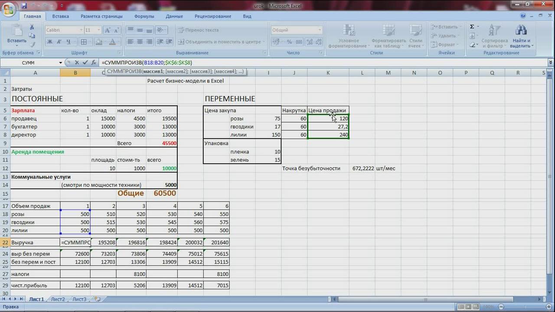The image size is (555, 312).
Task: Toggle underline formatting (Ч)
Action: (x=69, y=42)
